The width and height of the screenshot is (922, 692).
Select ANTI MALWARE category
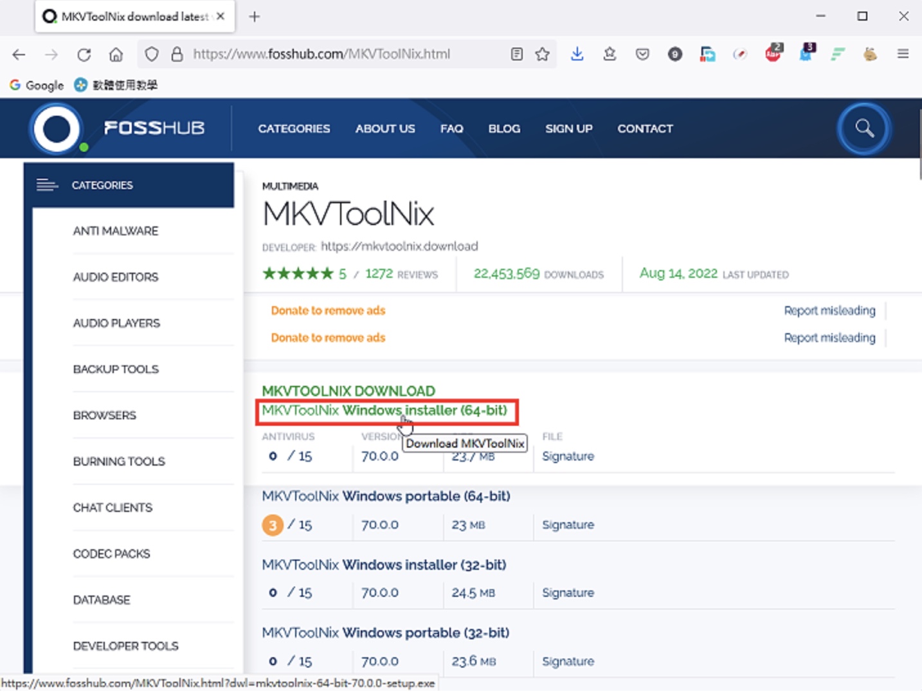tap(116, 231)
